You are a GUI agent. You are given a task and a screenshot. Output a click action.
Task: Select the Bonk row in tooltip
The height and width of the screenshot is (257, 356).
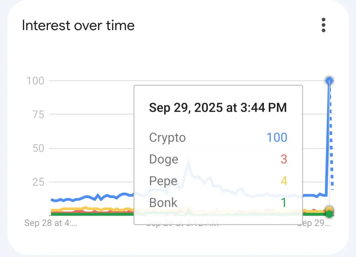point(218,203)
